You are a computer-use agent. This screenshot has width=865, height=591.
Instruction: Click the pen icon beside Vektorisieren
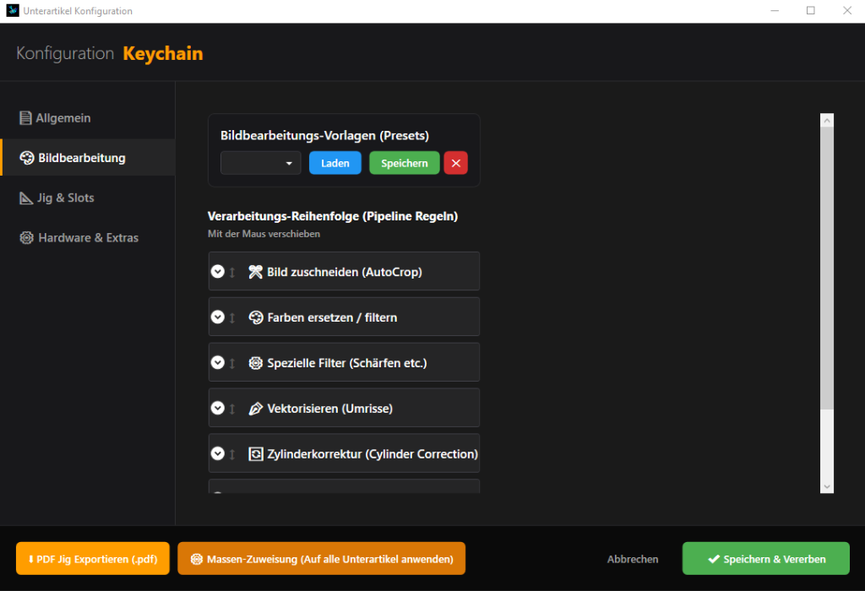pyautogui.click(x=255, y=409)
